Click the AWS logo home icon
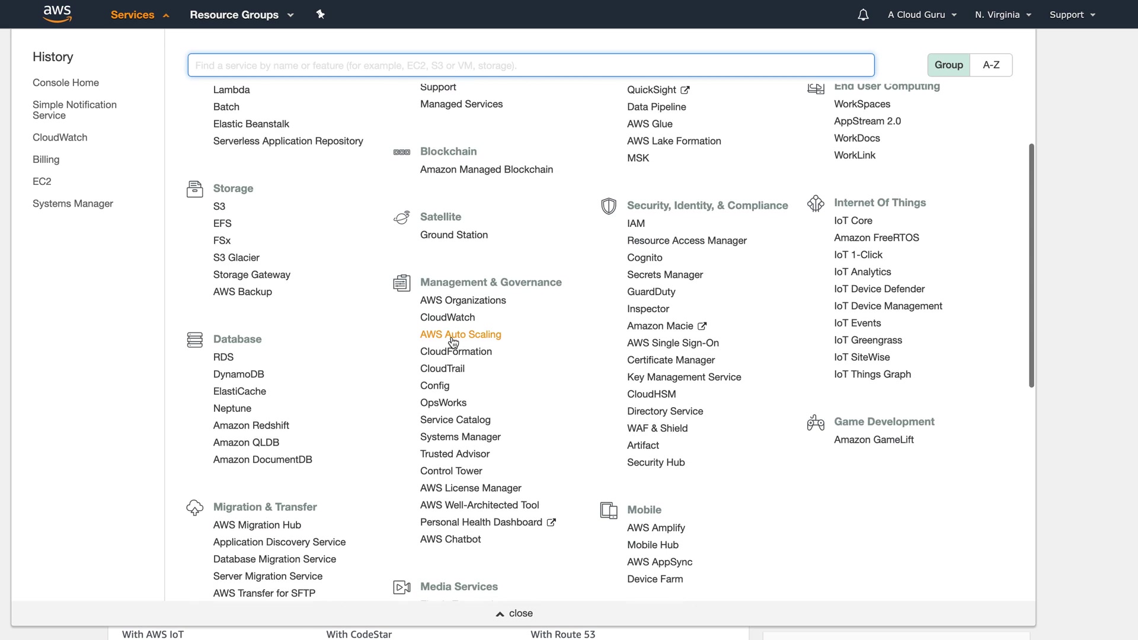The width and height of the screenshot is (1138, 640). pyautogui.click(x=57, y=14)
